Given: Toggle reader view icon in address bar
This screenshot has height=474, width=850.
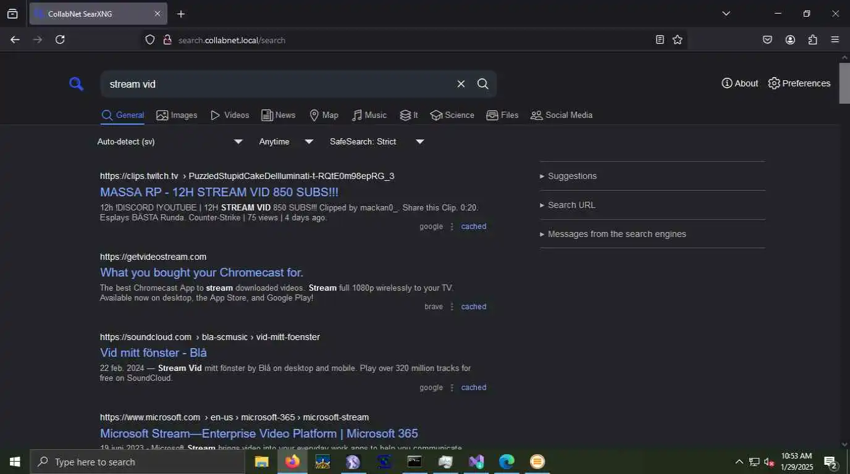Looking at the screenshot, I should pyautogui.click(x=660, y=39).
